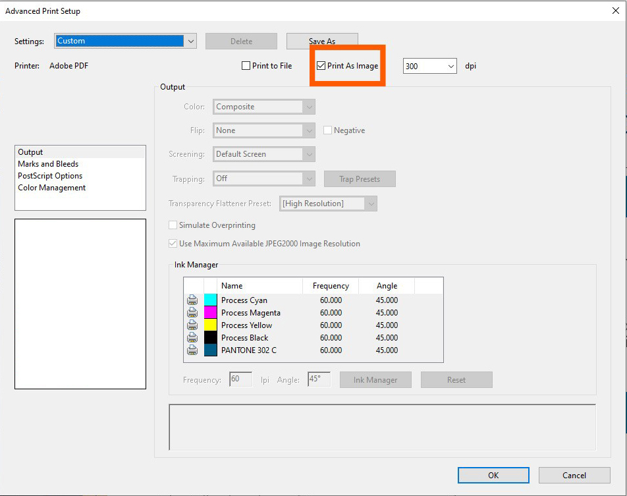This screenshot has width=627, height=496.
Task: Click the Ink Manager button
Action: pyautogui.click(x=375, y=379)
